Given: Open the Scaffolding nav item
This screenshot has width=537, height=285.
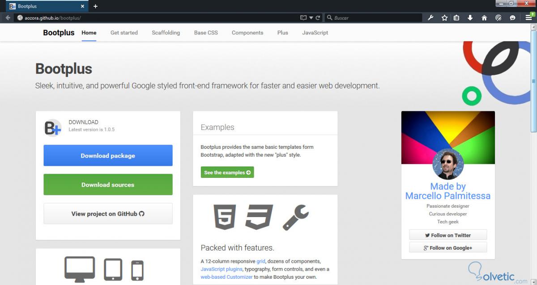Looking at the screenshot, I should pyautogui.click(x=166, y=33).
